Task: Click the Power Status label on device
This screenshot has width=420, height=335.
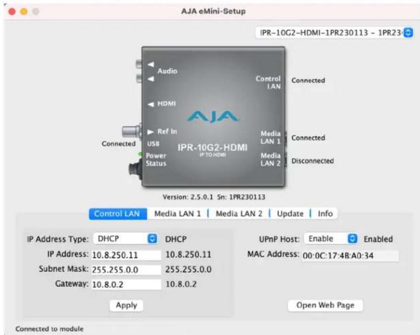Action: [x=156, y=159]
